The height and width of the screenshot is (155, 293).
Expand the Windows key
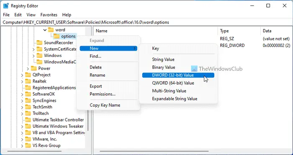[33, 56]
